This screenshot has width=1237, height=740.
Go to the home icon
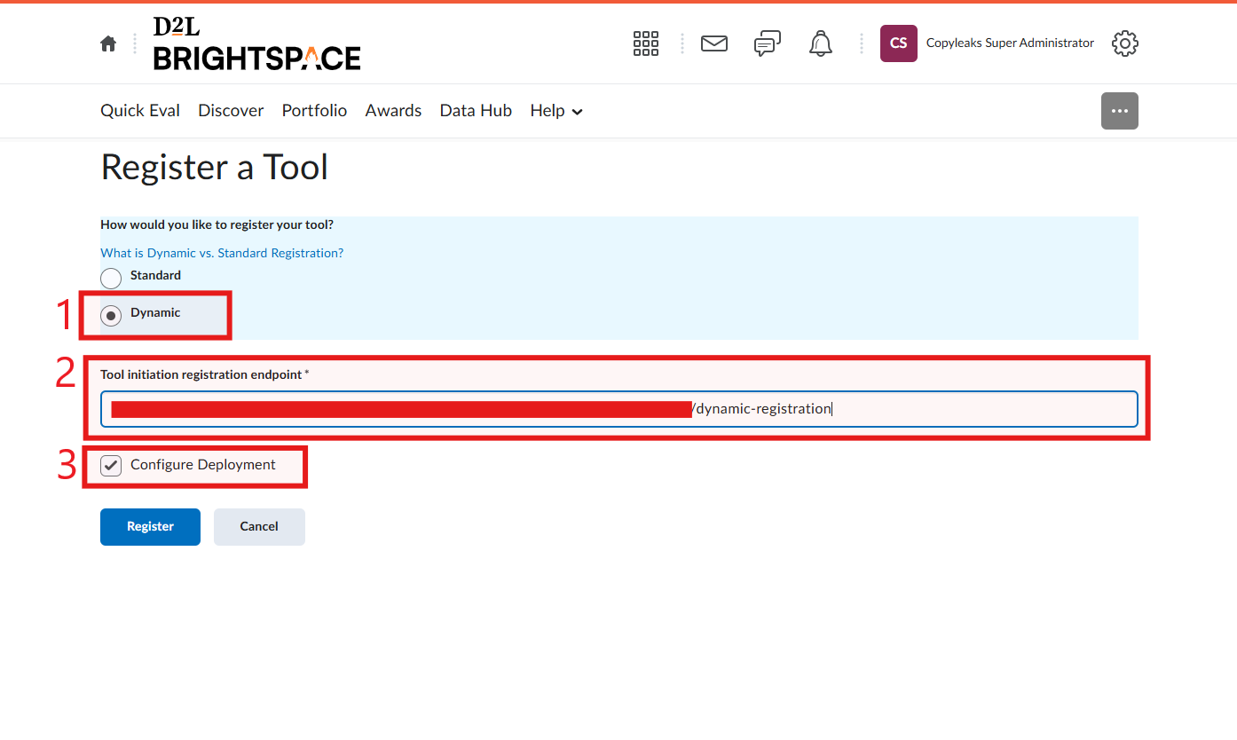coord(108,43)
